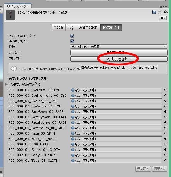
Task: Open the help reference book icon
Action: pyautogui.click(x=154, y=12)
